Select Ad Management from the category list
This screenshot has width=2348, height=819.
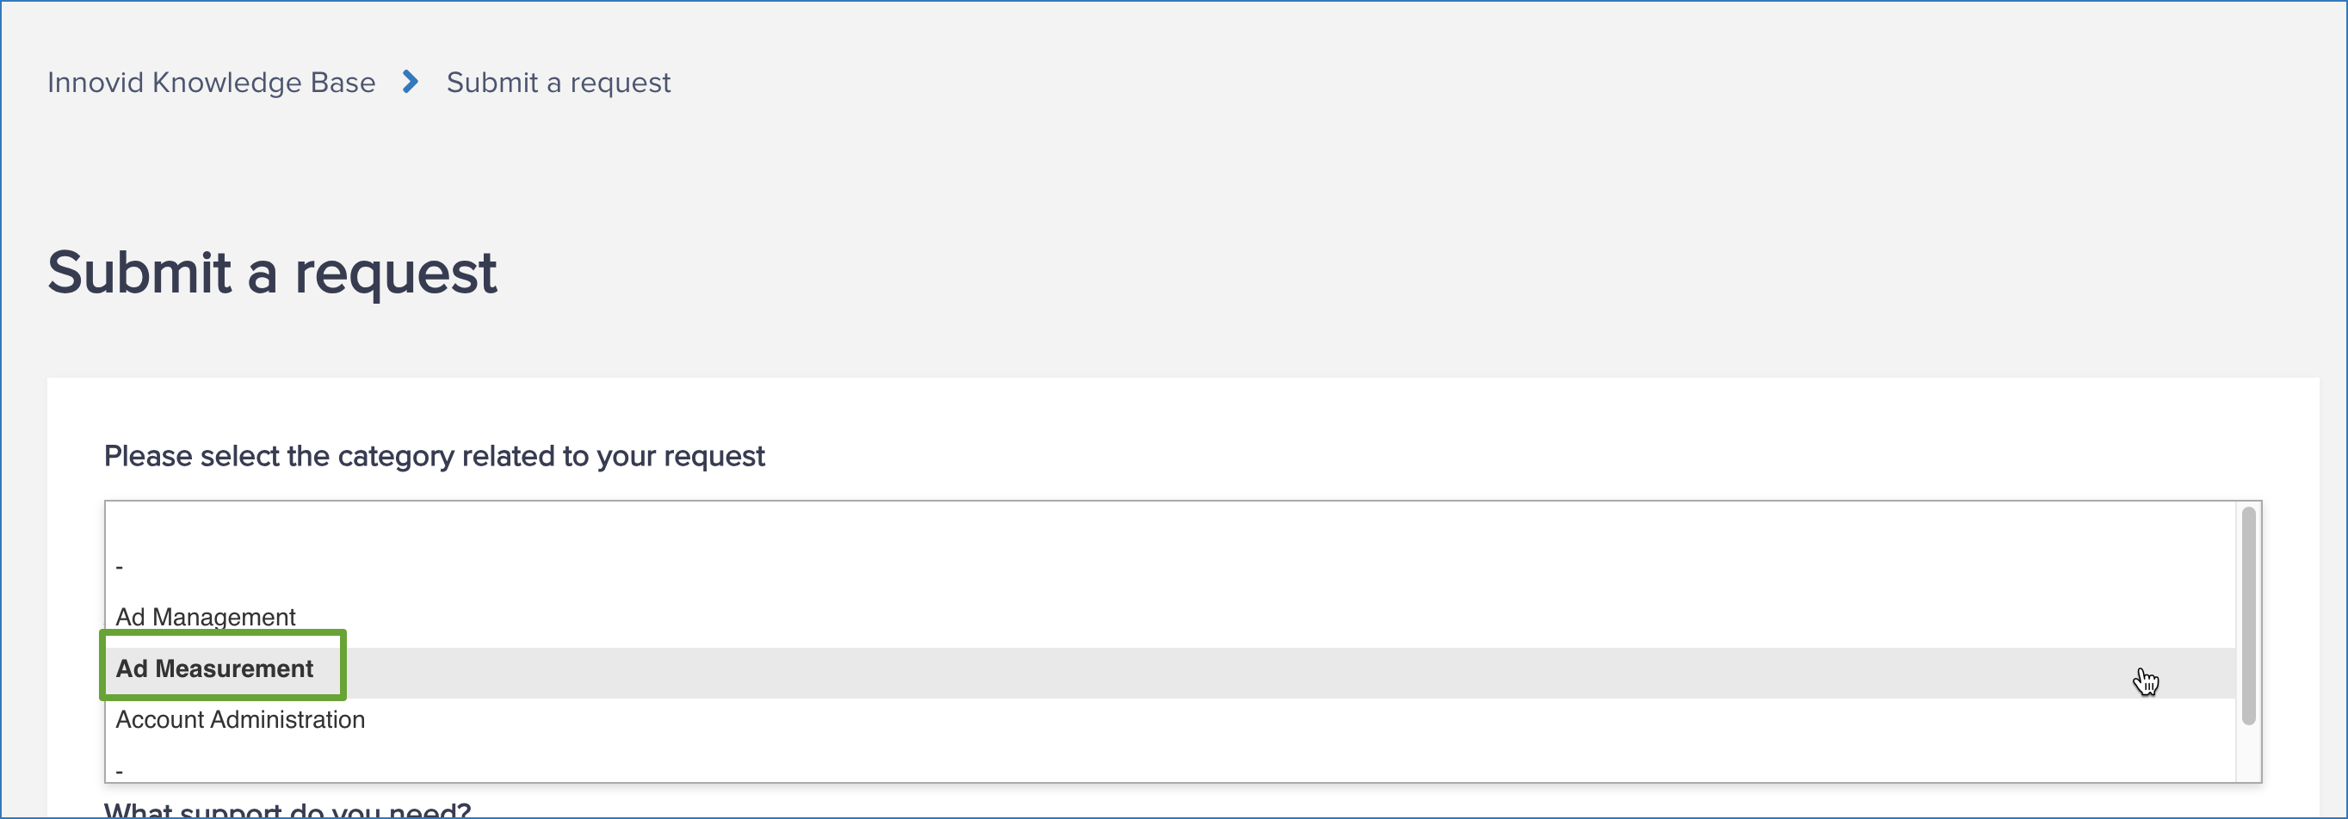pos(204,617)
